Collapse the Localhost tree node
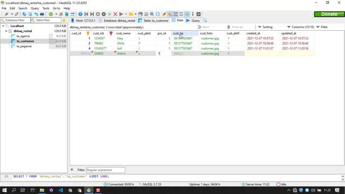 click(x=3, y=26)
